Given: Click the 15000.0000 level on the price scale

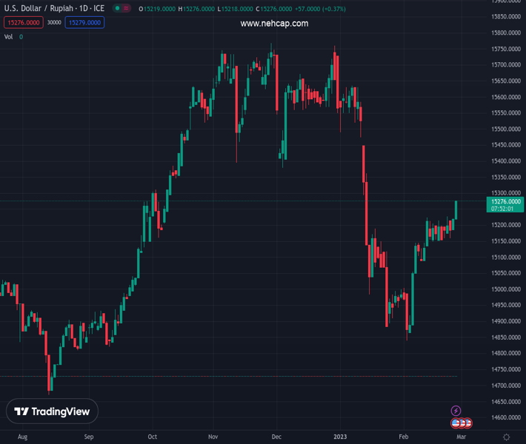Looking at the screenshot, I should (506, 289).
